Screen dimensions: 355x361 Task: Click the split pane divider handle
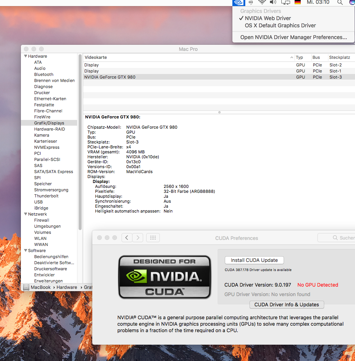pyautogui.click(x=219, y=112)
